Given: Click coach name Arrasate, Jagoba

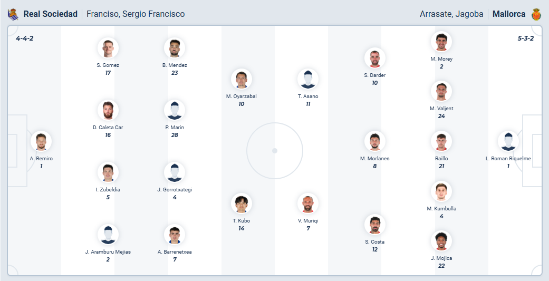Looking at the screenshot, I should [x=451, y=14].
